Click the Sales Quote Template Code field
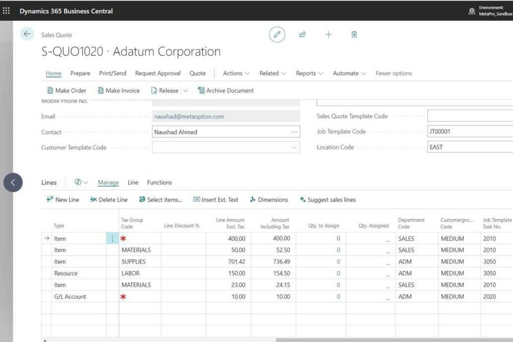Image resolution: width=513 pixels, height=342 pixels. pyautogui.click(x=470, y=116)
